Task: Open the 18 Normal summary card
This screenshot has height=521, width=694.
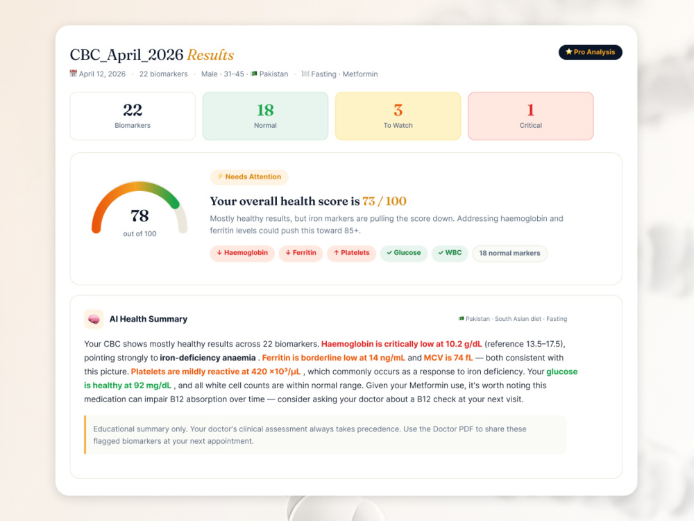Action: [265, 116]
